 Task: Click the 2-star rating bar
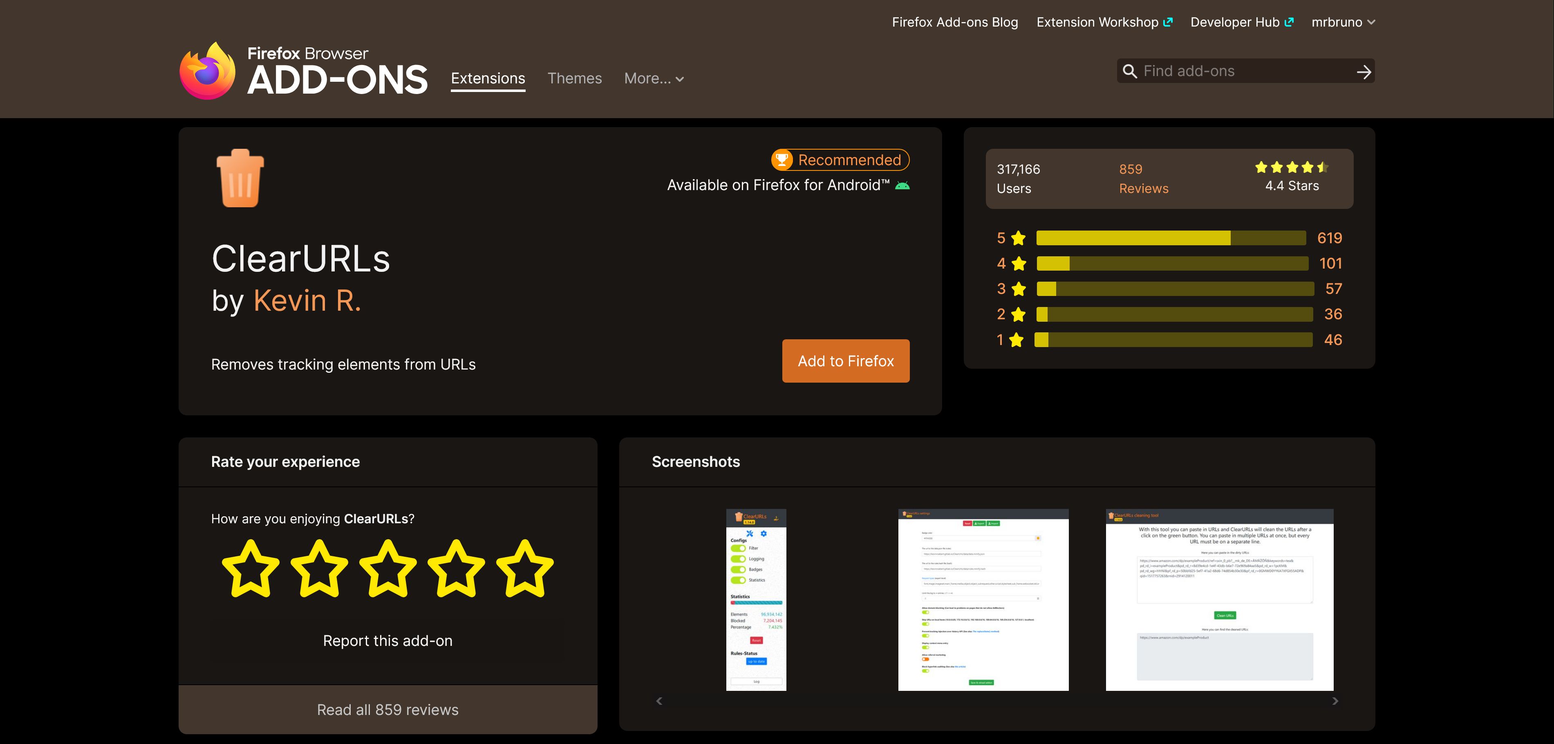(1175, 314)
